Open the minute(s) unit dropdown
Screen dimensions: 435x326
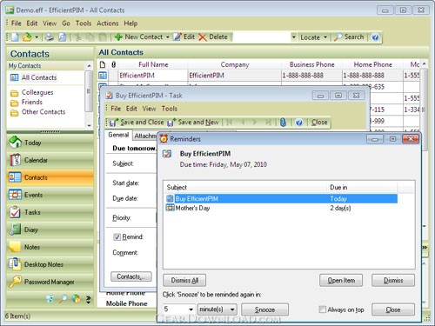tap(217, 309)
